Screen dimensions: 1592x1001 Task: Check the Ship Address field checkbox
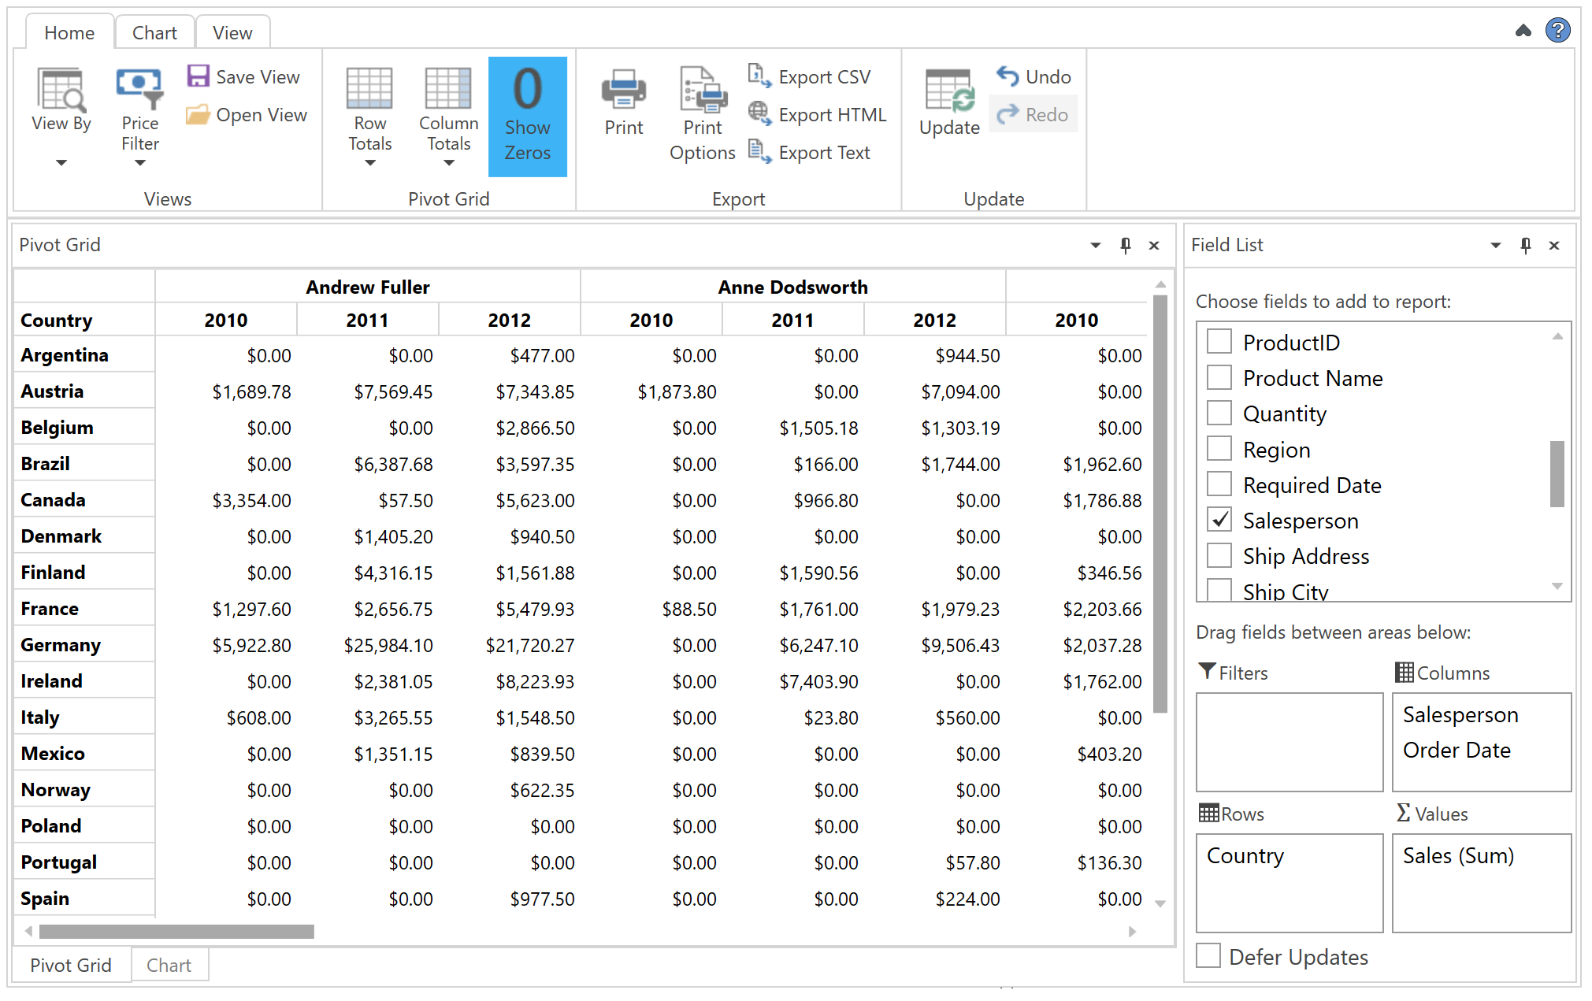(x=1219, y=555)
